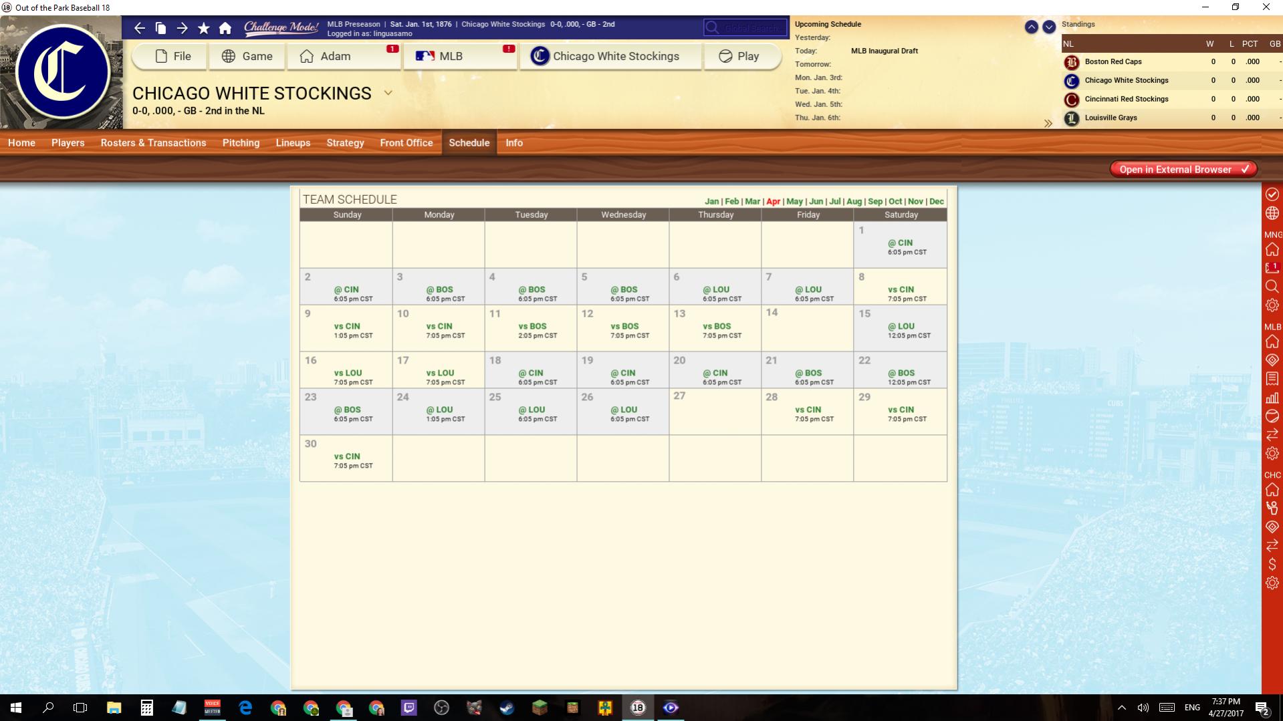
Task: Open the notification center in the taskbar
Action: pyautogui.click(x=1262, y=708)
